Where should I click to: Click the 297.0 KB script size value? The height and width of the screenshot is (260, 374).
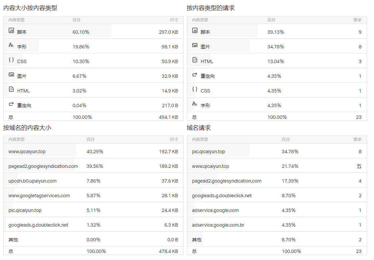(168, 32)
